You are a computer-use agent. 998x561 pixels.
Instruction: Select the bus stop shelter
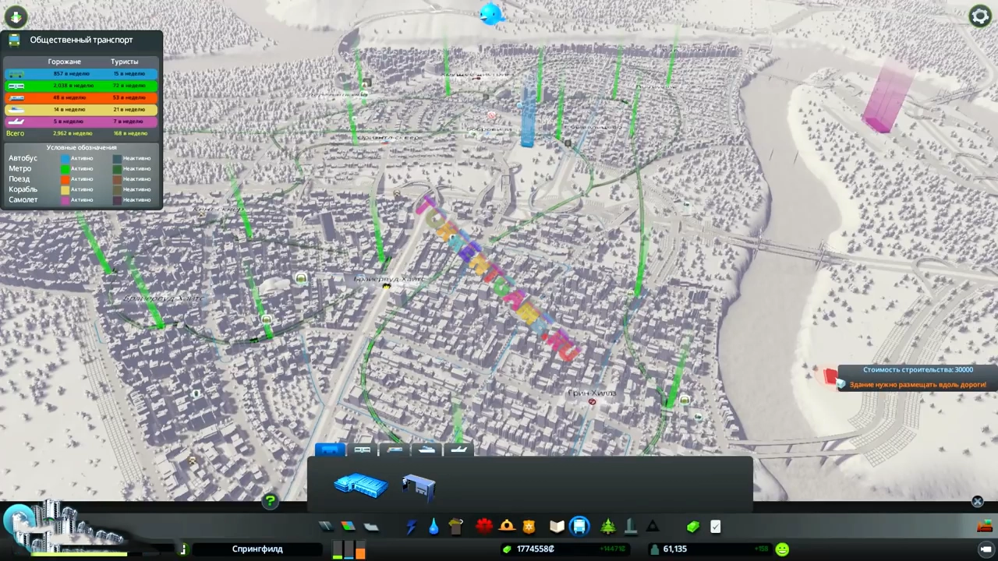419,486
